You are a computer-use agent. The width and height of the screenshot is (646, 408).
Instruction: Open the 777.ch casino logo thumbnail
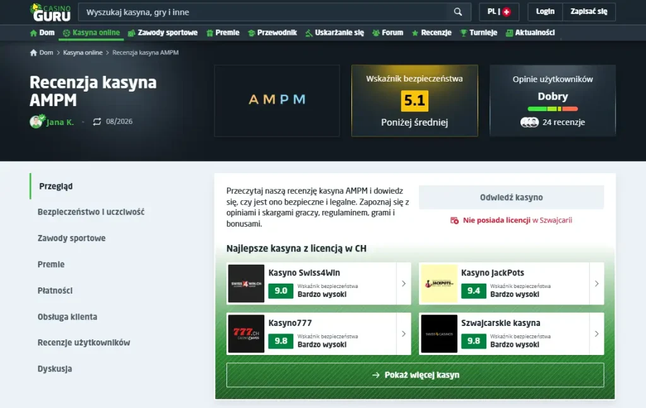tap(246, 333)
